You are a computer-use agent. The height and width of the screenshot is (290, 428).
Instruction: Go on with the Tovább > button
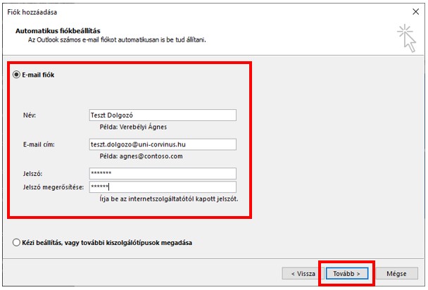point(346,273)
